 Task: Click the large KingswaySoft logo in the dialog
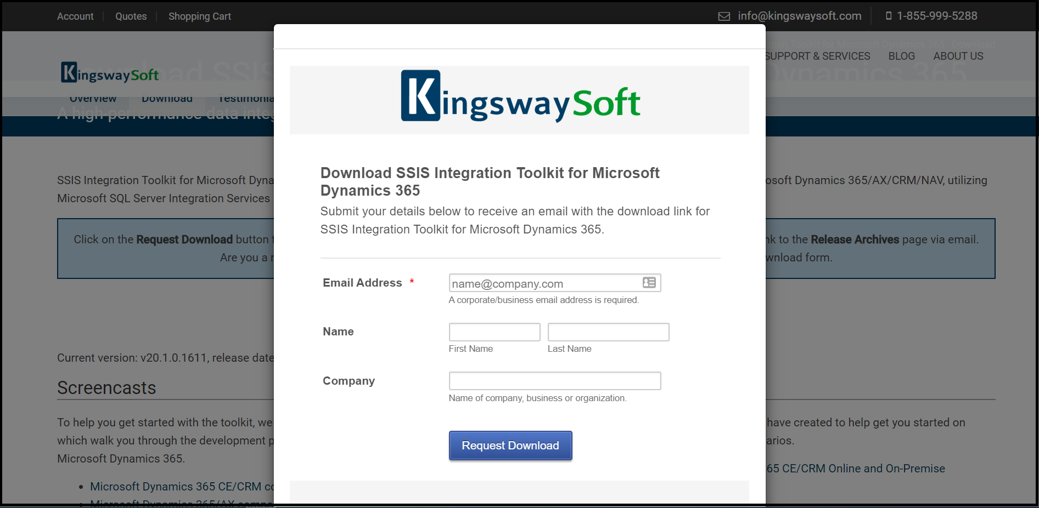click(520, 96)
